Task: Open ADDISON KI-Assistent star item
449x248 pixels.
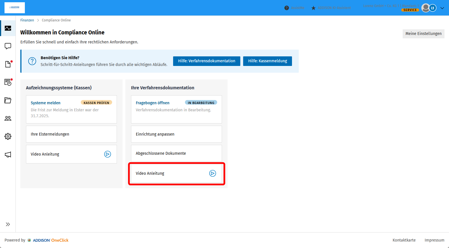Action: (x=331, y=8)
